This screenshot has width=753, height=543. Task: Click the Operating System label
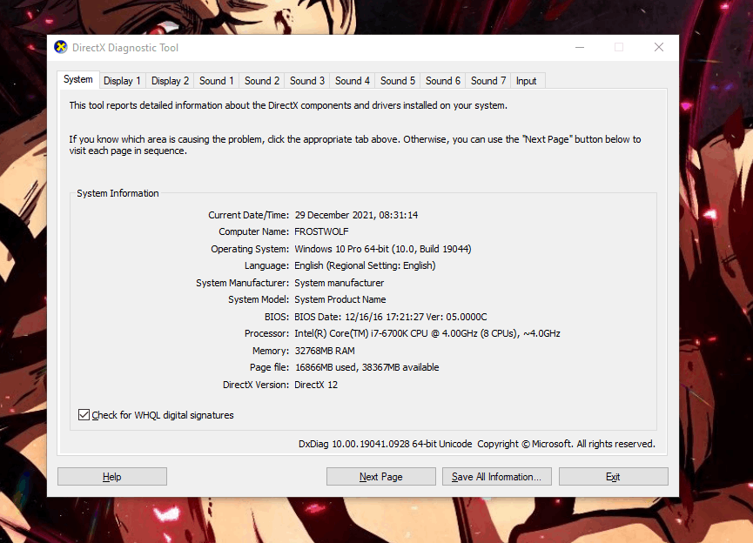[x=250, y=249]
